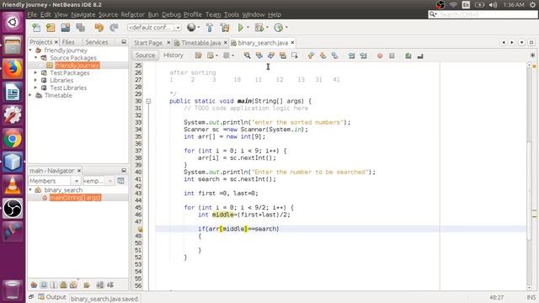Viewport: 539px width, 303px height.
Task: Switch to the Files panel tab
Action: (68, 42)
